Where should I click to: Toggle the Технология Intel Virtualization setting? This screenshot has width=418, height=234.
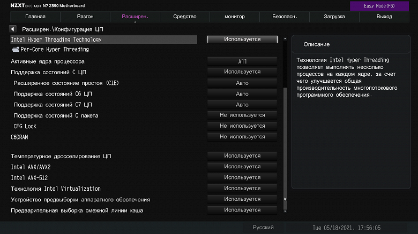(x=242, y=189)
